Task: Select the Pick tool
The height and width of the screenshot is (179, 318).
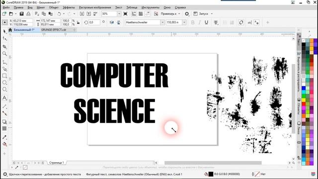Action: 4,31
